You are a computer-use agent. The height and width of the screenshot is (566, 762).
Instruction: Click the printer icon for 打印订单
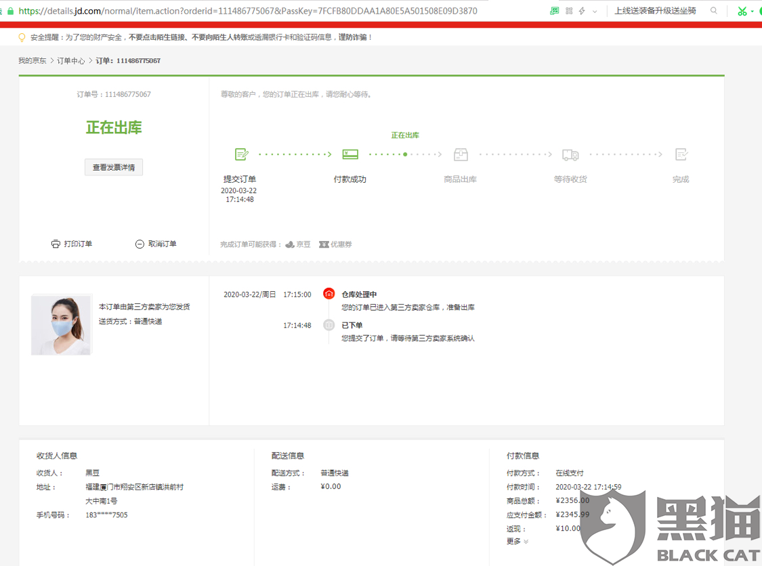point(56,244)
